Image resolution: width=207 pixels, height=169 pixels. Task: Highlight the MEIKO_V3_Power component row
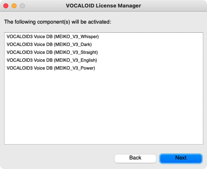point(103,68)
